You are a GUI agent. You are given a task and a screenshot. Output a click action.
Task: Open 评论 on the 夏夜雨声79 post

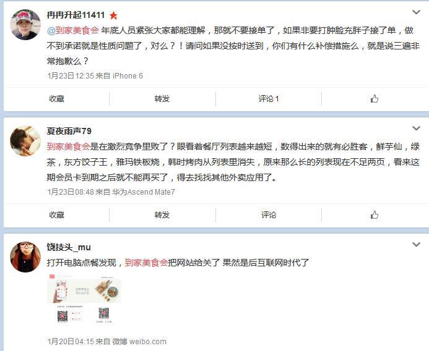pos(269,215)
